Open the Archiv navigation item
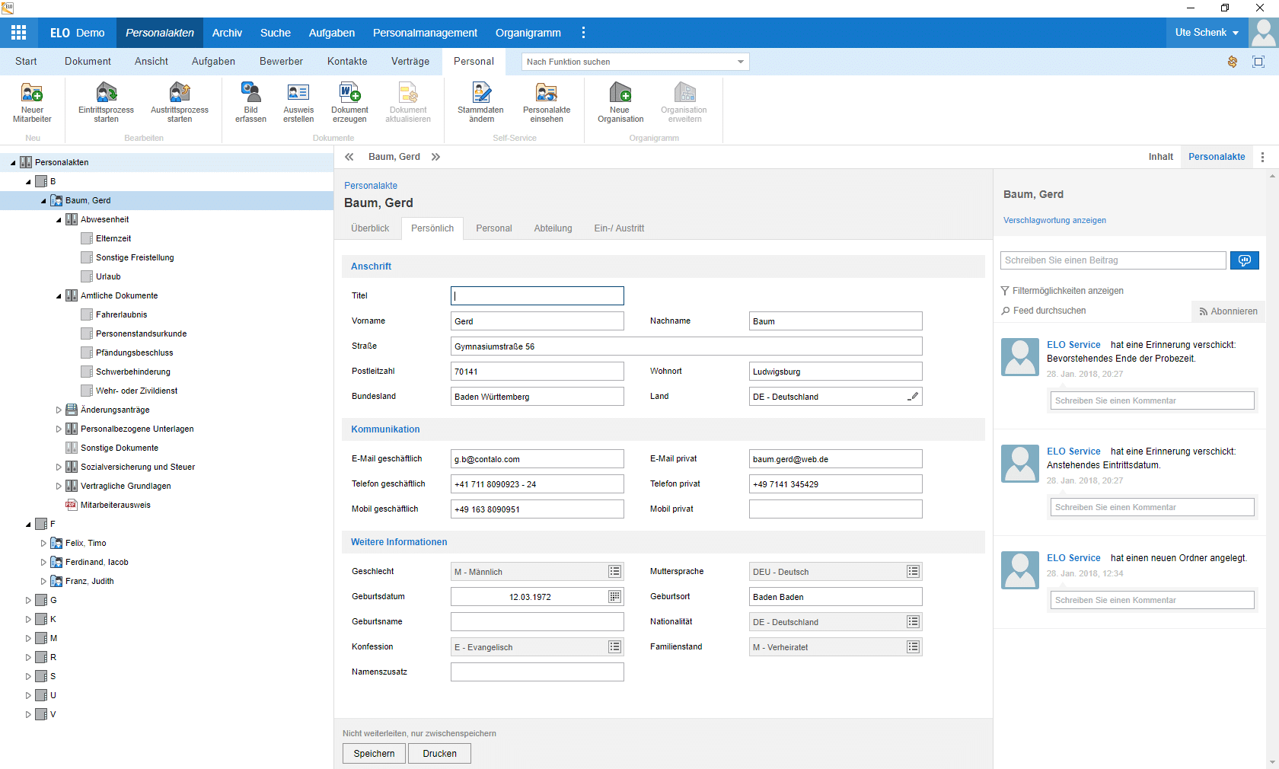Screen dimensions: 1279x769 (x=227, y=33)
